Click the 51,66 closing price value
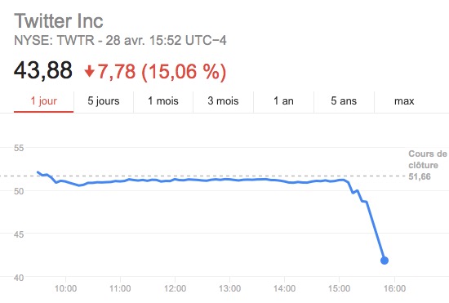Screen dimensions: 449x303 (420, 176)
